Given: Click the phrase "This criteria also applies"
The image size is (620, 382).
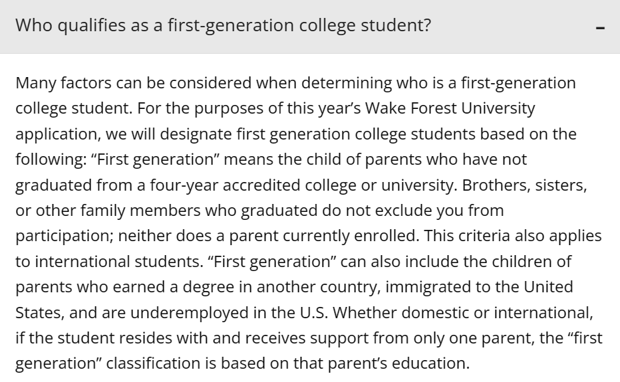Looking at the screenshot, I should tap(513, 236).
